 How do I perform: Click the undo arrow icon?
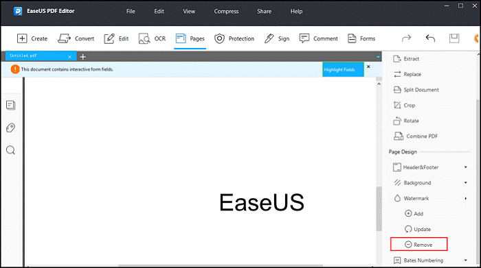(x=430, y=38)
